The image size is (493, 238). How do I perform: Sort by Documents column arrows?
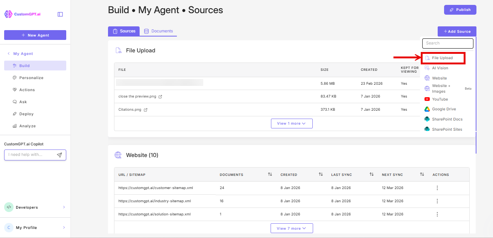(x=270, y=174)
